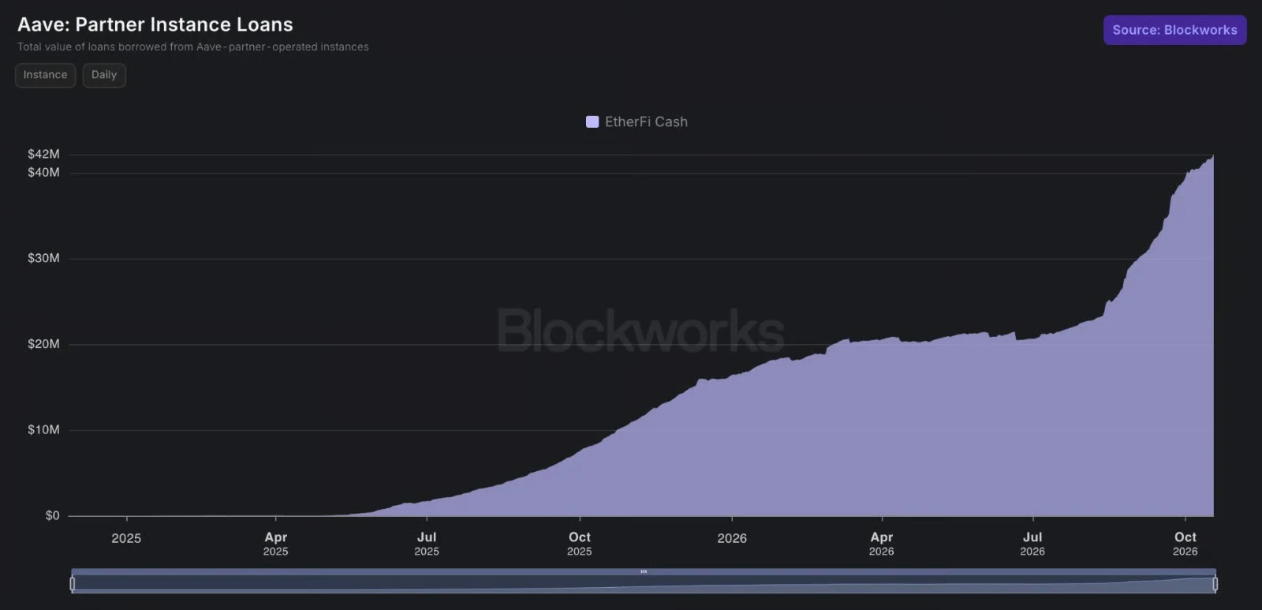Click the Source: Blockworks badge

coord(1174,30)
